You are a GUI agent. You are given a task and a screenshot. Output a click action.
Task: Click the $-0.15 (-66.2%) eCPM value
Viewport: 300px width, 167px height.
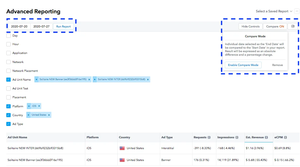tap(284, 160)
